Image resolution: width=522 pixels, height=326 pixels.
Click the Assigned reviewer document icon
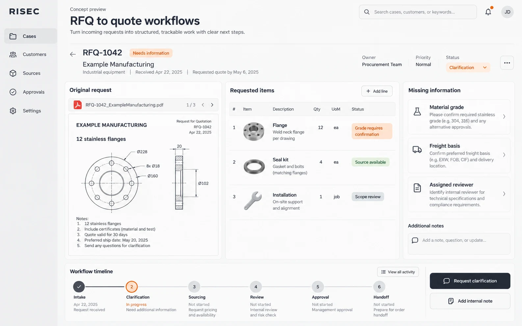pos(417,188)
